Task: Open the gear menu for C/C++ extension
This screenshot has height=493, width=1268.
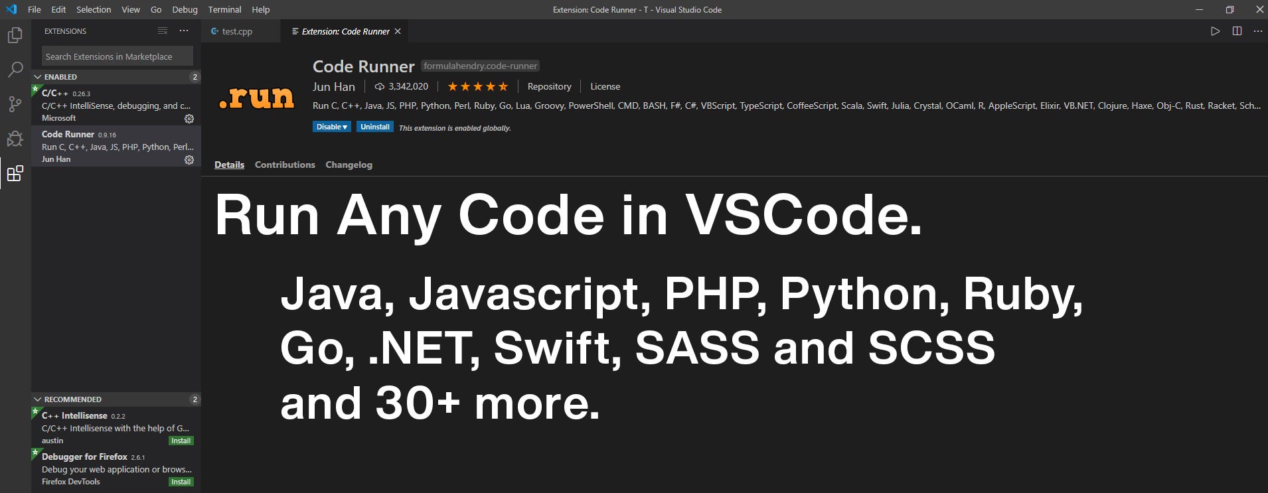Action: 189,118
